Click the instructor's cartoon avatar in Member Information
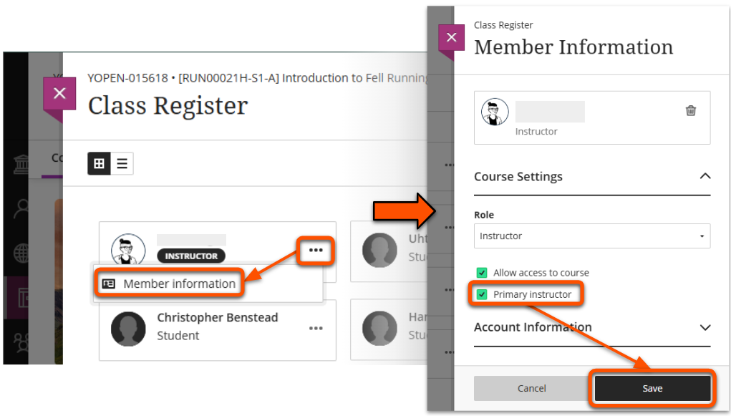Screen dimensions: 731x416 [x=495, y=112]
